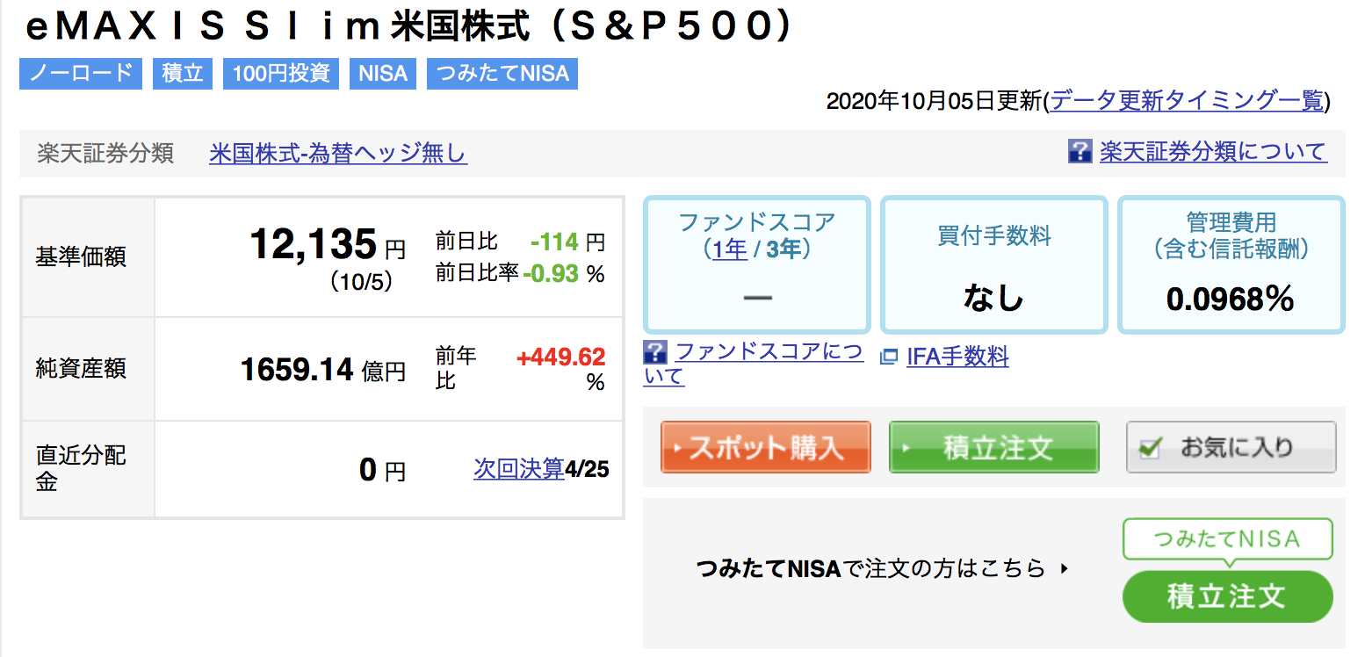Click the ノーロード tag
The height and width of the screenshot is (657, 1372).
(81, 73)
